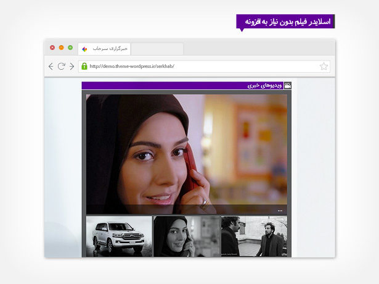
Task: Click the video camera icon in purple header
Action: [x=287, y=86]
